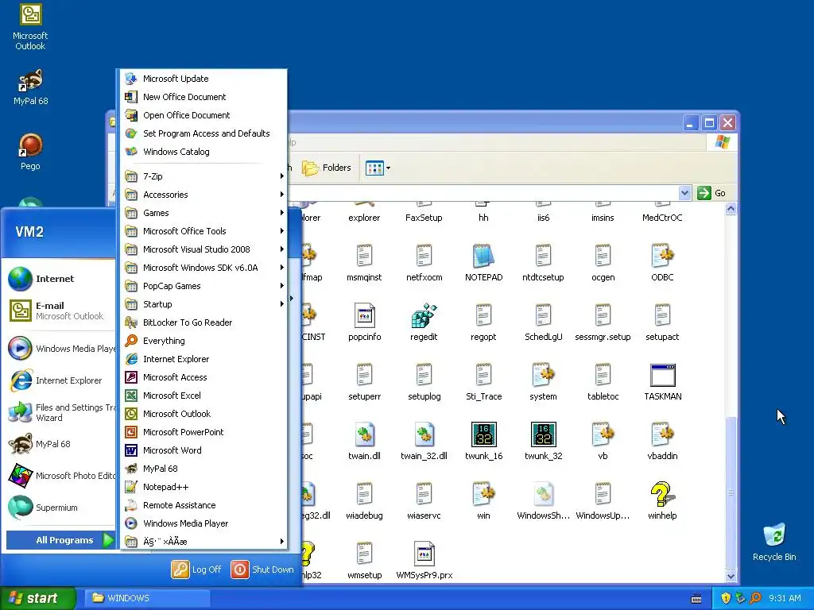Image resolution: width=814 pixels, height=610 pixels.
Task: Select the system file icon
Action: [x=543, y=382]
